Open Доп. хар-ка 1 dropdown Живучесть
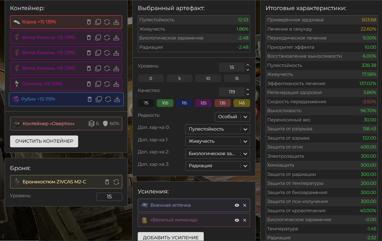The width and height of the screenshot is (382, 241). [x=218, y=141]
